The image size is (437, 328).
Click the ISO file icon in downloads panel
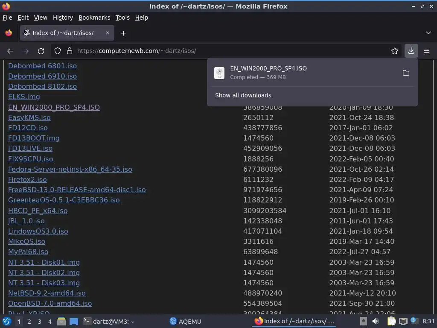click(219, 73)
